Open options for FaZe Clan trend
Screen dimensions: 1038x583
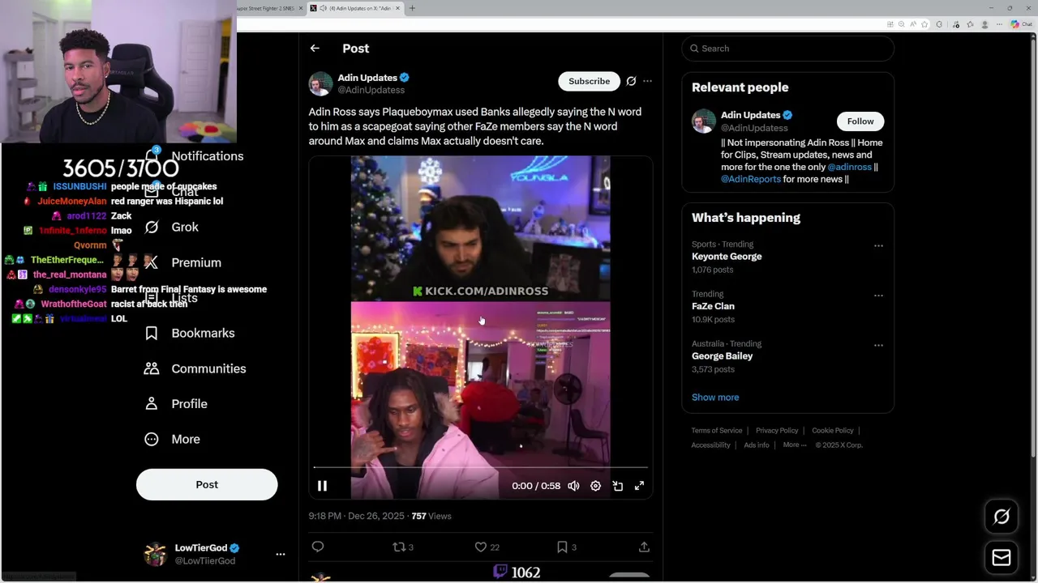tap(878, 296)
